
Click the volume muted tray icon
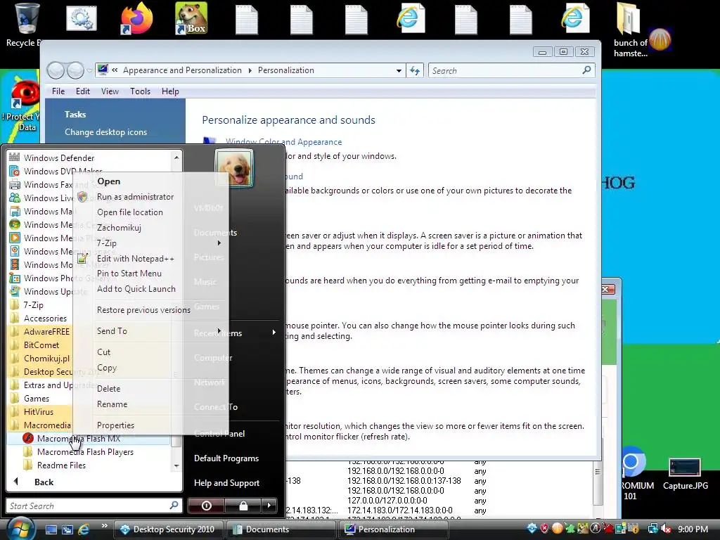point(665,529)
